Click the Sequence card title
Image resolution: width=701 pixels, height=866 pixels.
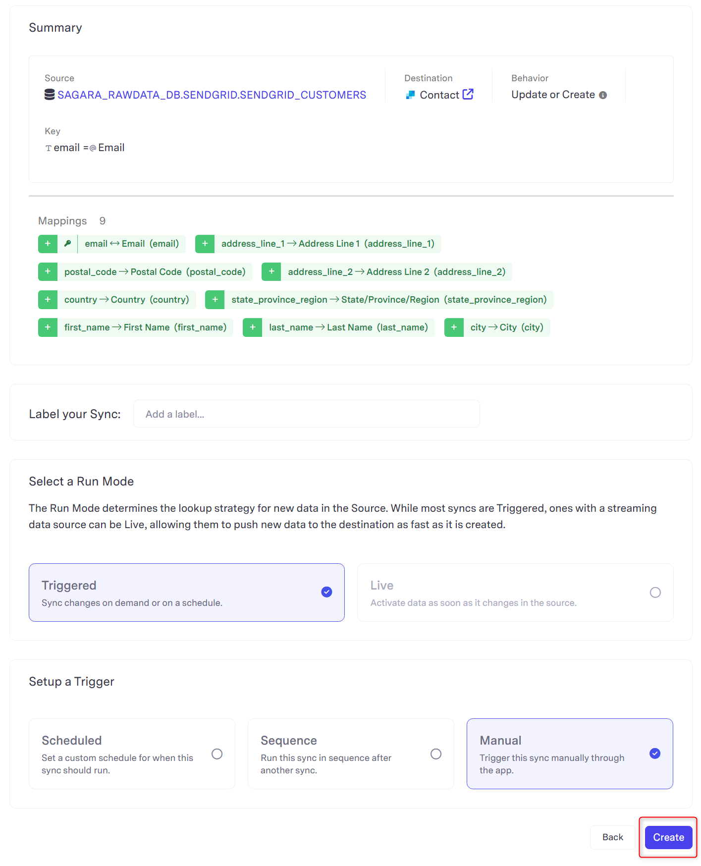click(x=289, y=741)
